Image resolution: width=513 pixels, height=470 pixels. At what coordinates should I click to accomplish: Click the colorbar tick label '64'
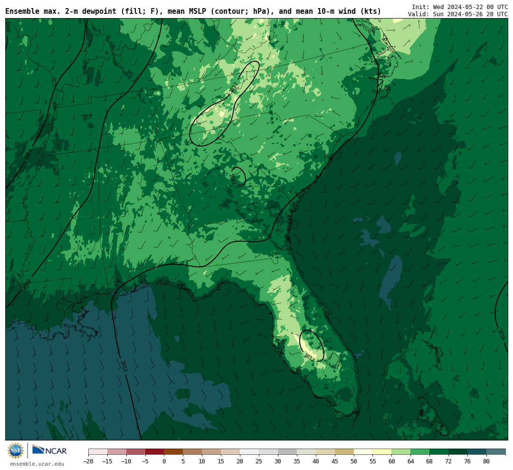tap(411, 461)
